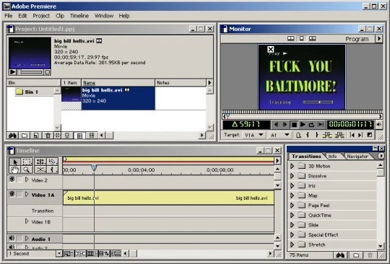Click the Stop button in Monitor
This screenshot has width=390, height=264.
tap(294, 124)
